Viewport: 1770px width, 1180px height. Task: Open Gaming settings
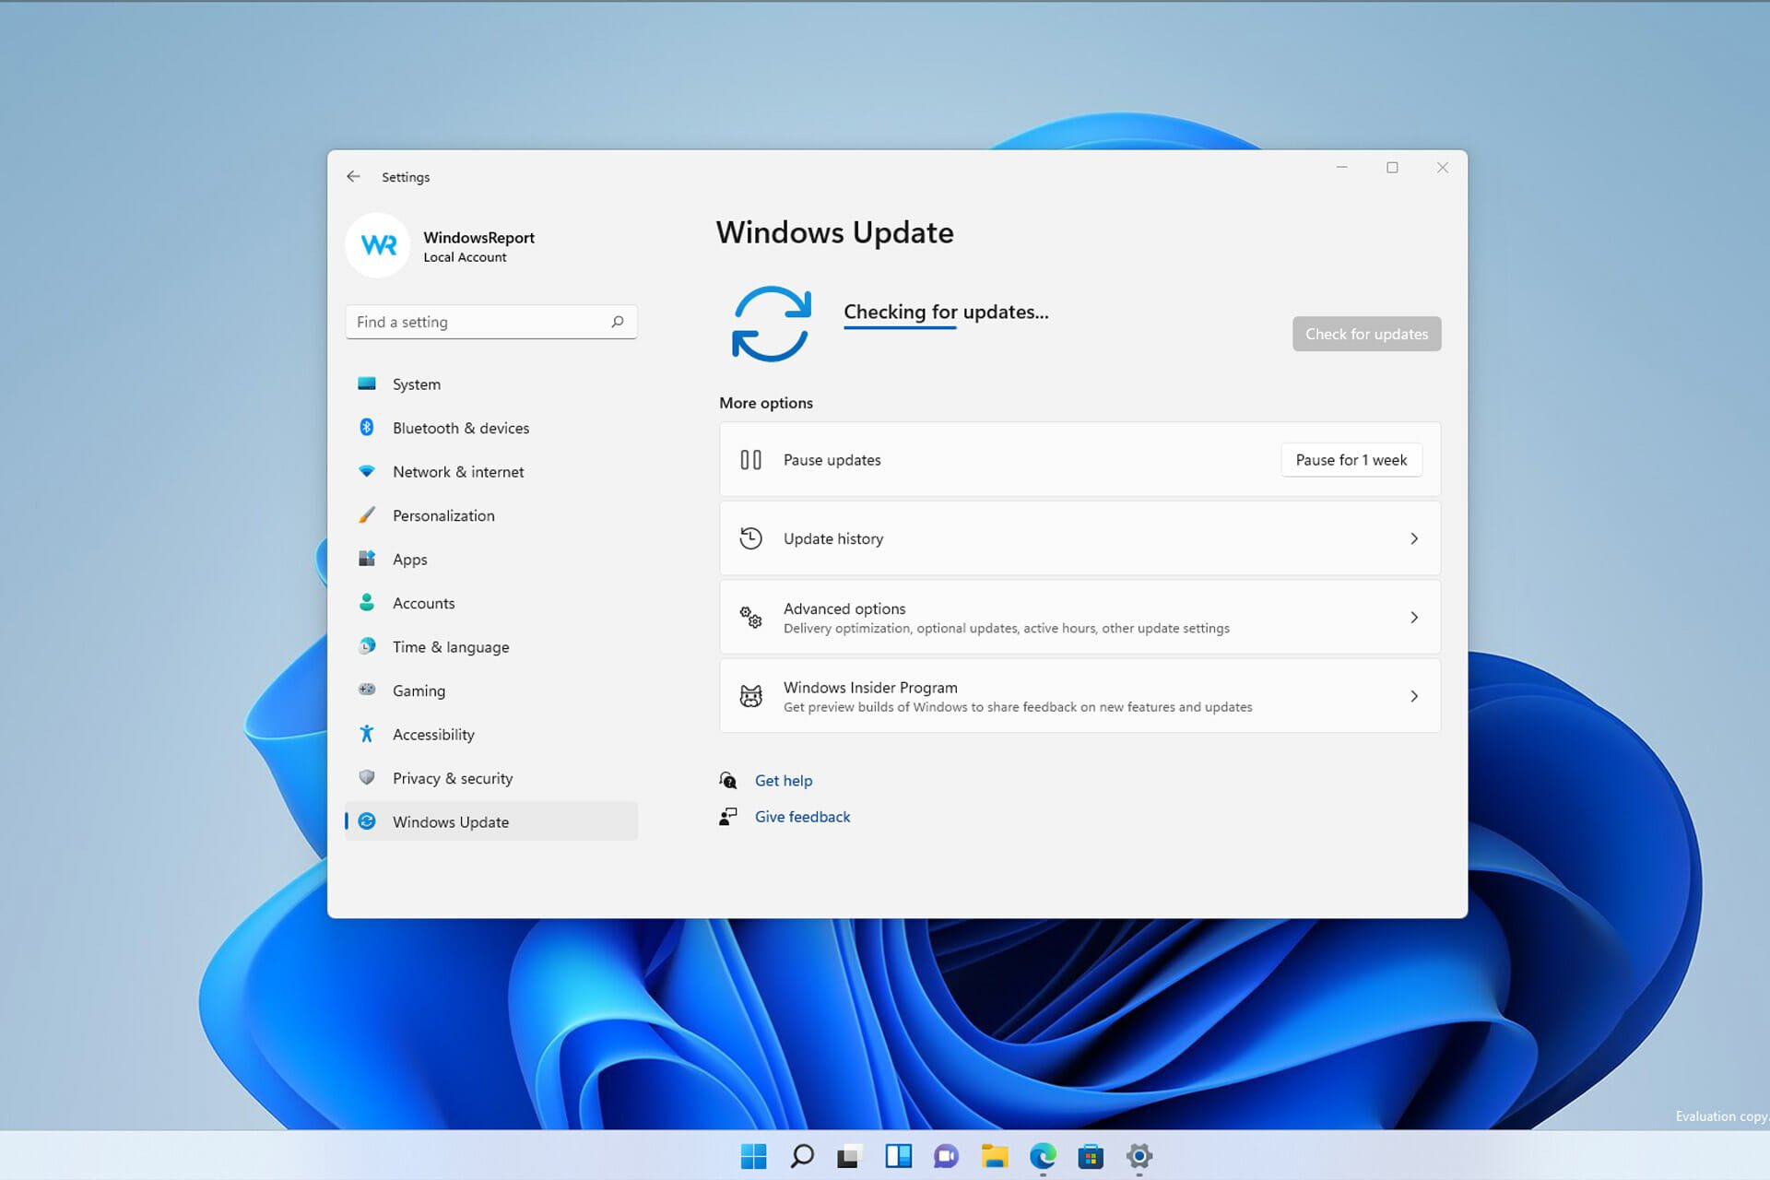(491, 690)
